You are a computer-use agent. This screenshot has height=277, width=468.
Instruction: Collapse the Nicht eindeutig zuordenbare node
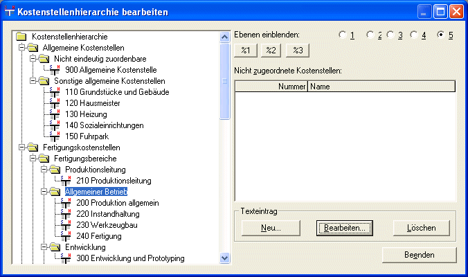pyautogui.click(x=33, y=58)
